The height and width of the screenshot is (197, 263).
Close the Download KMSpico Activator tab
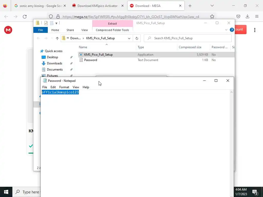[x=123, y=6]
